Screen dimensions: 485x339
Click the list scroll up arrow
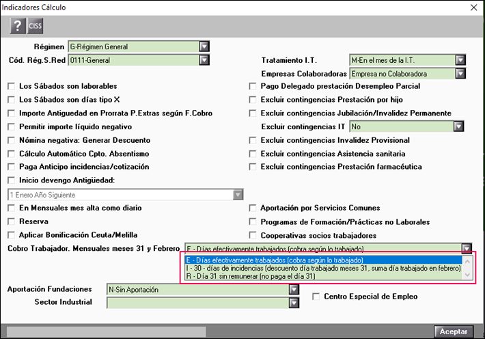pyautogui.click(x=467, y=262)
